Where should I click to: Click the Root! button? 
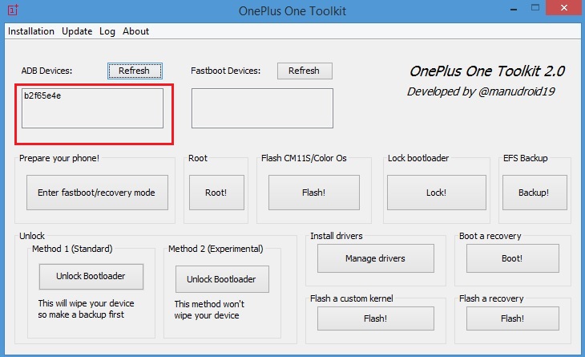pos(216,193)
